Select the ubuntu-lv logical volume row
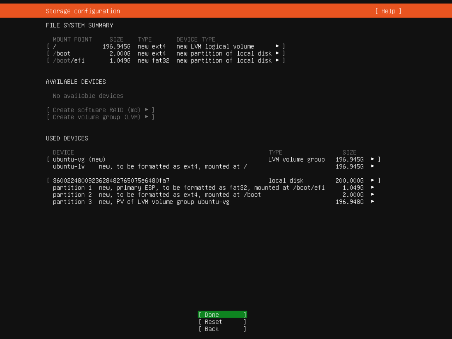Image resolution: width=452 pixels, height=339 pixels. pos(213,166)
